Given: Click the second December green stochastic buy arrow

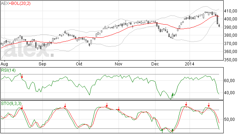Looking at the screenshot, I should 173,131.
